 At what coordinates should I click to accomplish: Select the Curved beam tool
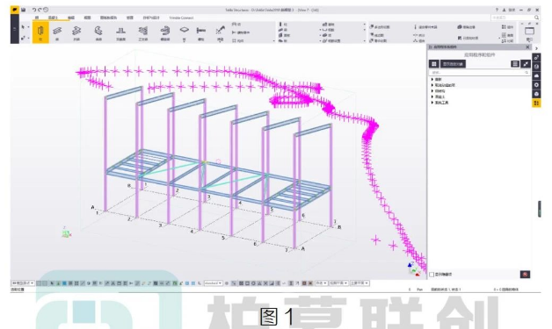point(98,32)
